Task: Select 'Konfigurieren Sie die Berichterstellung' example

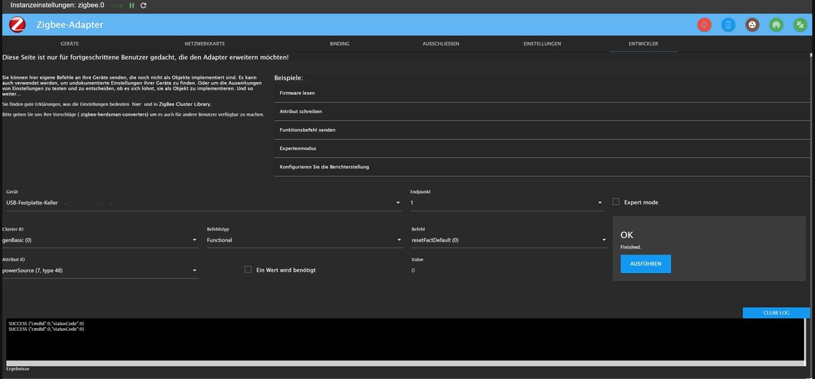Action: tap(541, 167)
